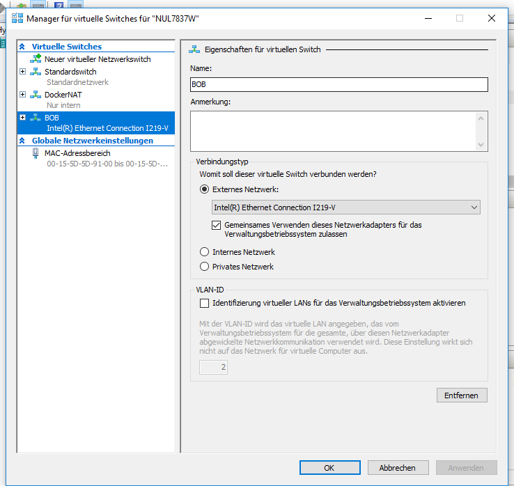Viewport: 514px width, 486px height.
Task: Collapse the Globale Netzwerkeinstellungen section chevron
Action: coord(22,141)
